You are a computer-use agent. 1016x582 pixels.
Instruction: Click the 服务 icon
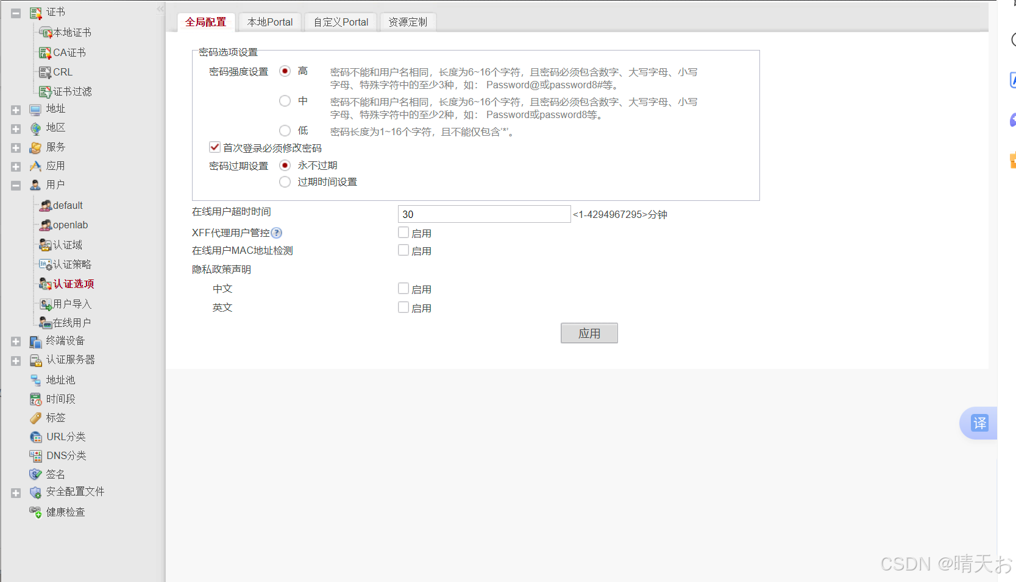pyautogui.click(x=35, y=147)
